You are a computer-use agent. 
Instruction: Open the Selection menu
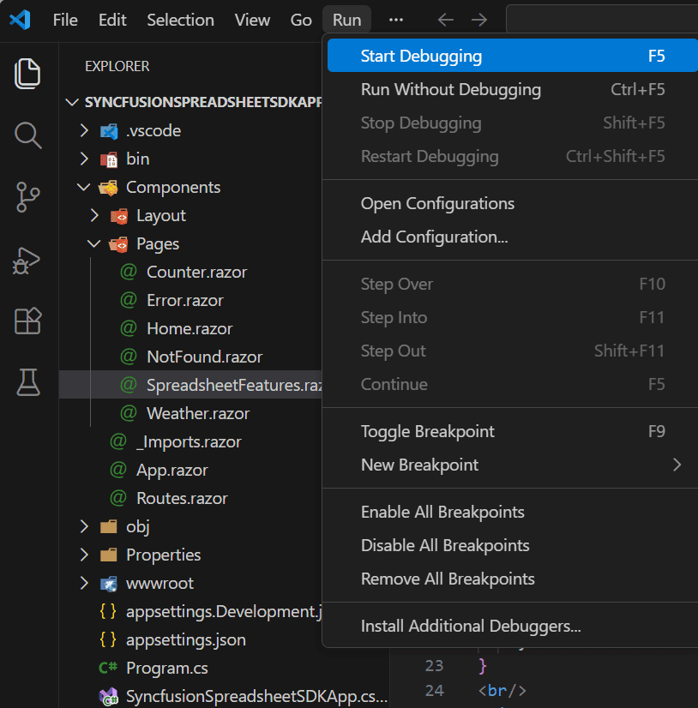[x=180, y=20]
